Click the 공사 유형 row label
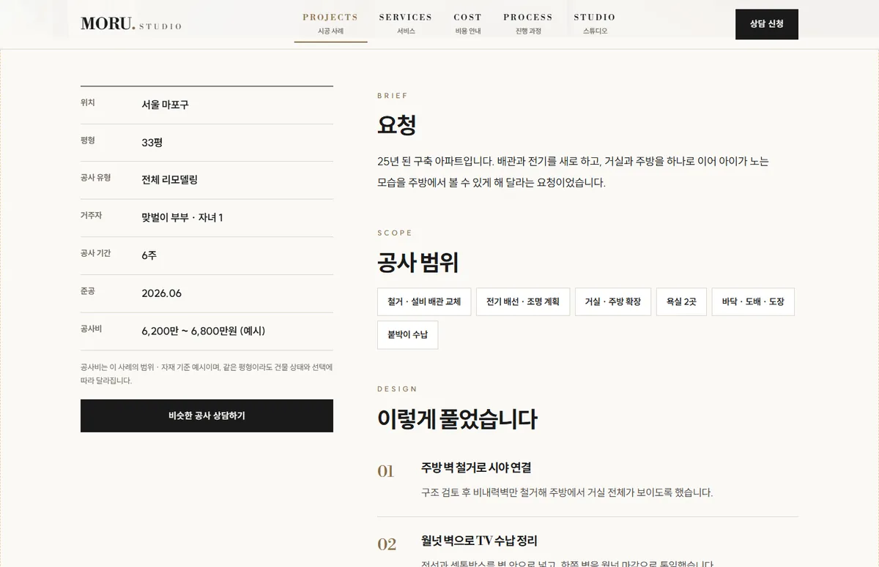The width and height of the screenshot is (879, 567). 96,177
